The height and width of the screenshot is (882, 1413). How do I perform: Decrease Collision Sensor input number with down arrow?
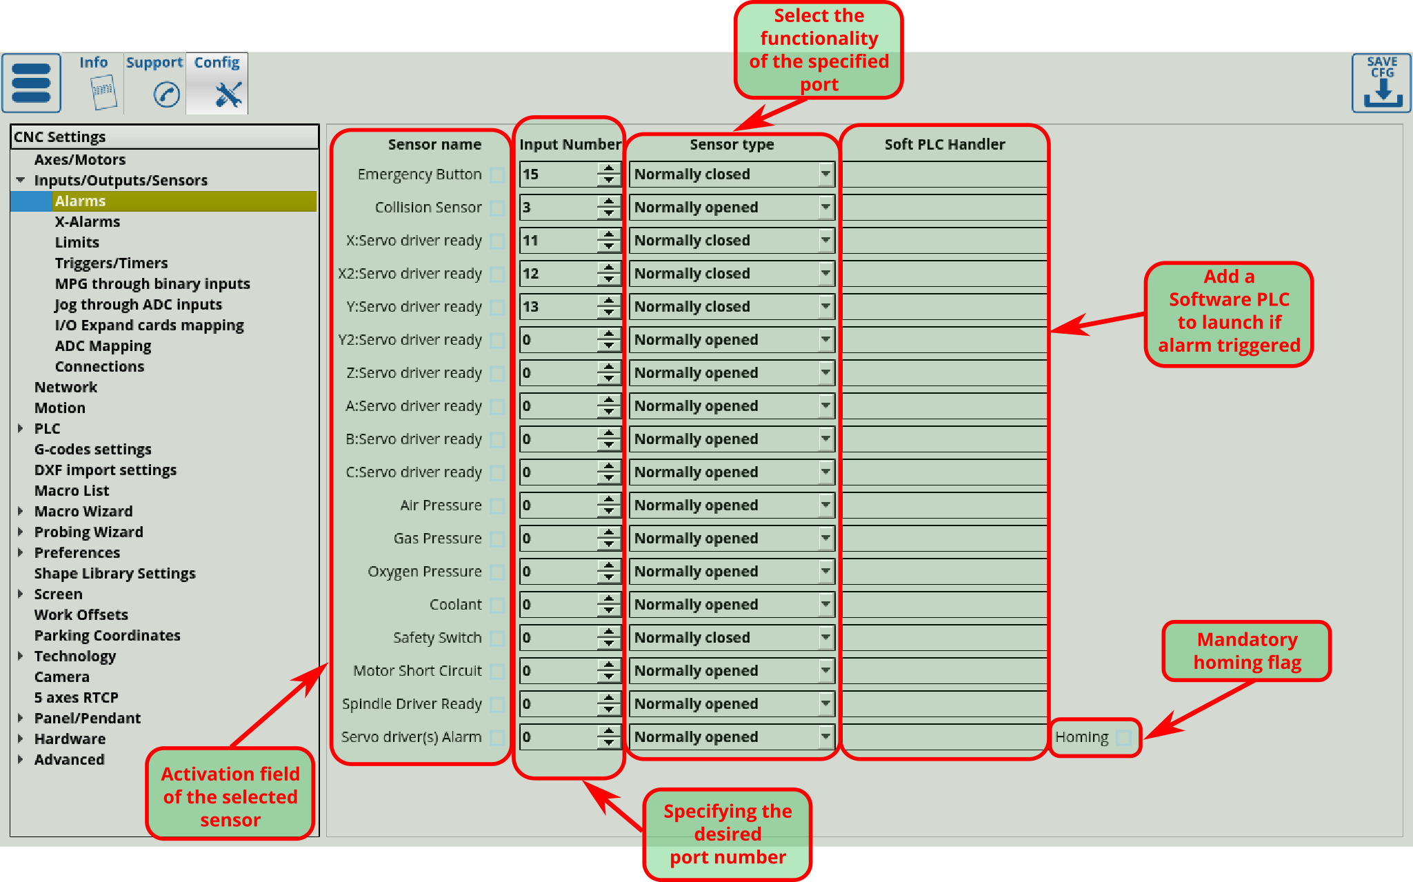[x=608, y=214]
